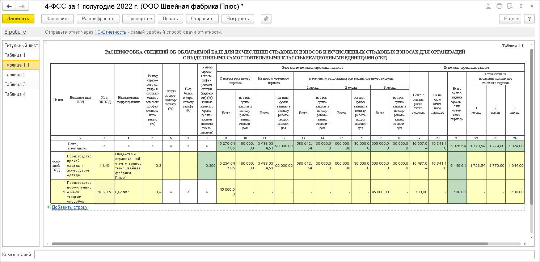The width and height of the screenshot is (540, 262).
Task: Switch to Таблица 1 section
Action: pyautogui.click(x=21, y=55)
